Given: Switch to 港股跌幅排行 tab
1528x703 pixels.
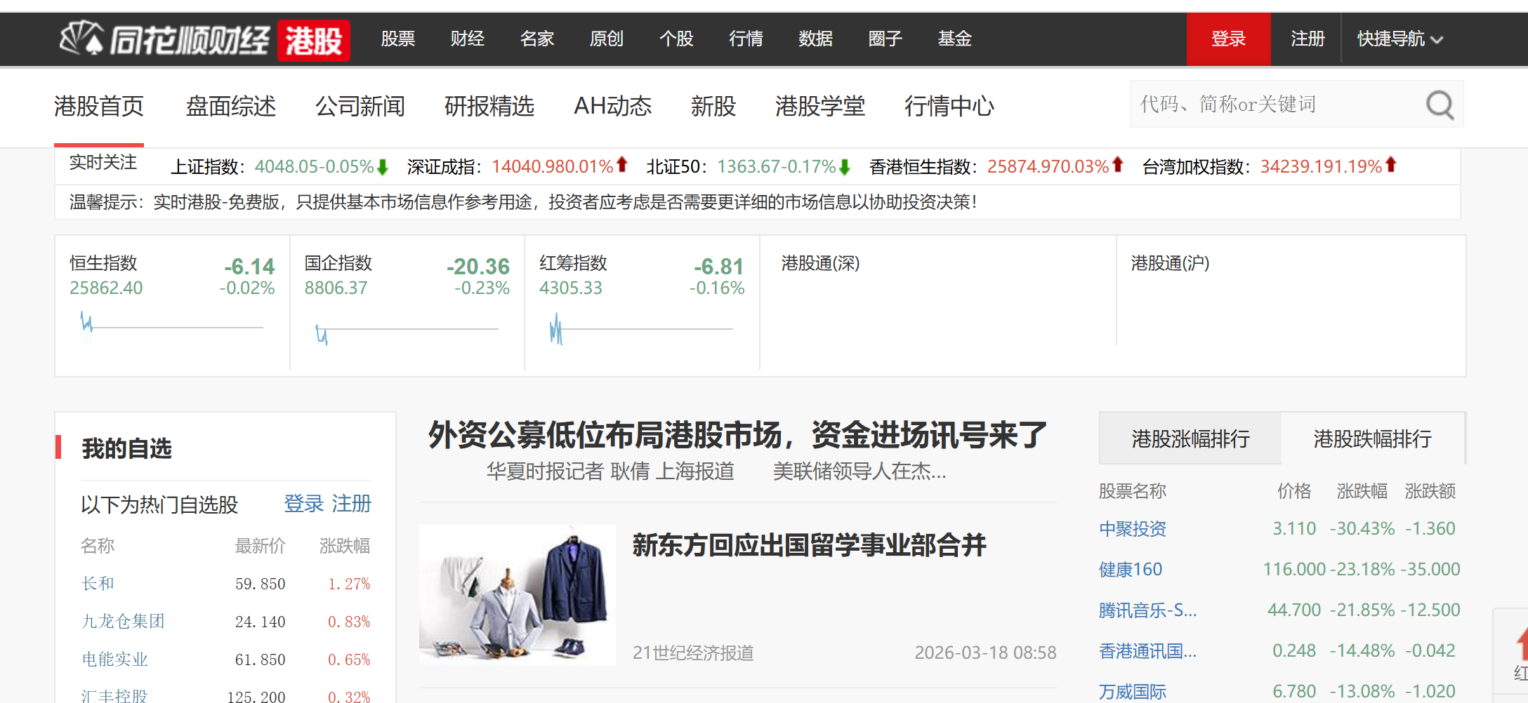Looking at the screenshot, I should tap(1373, 438).
